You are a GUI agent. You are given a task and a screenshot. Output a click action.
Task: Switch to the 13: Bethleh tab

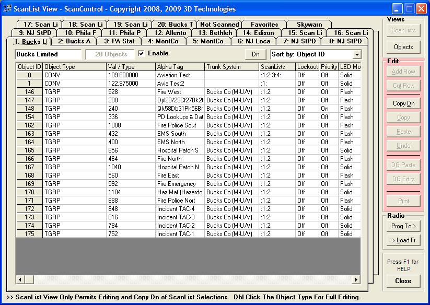pyautogui.click(x=215, y=33)
